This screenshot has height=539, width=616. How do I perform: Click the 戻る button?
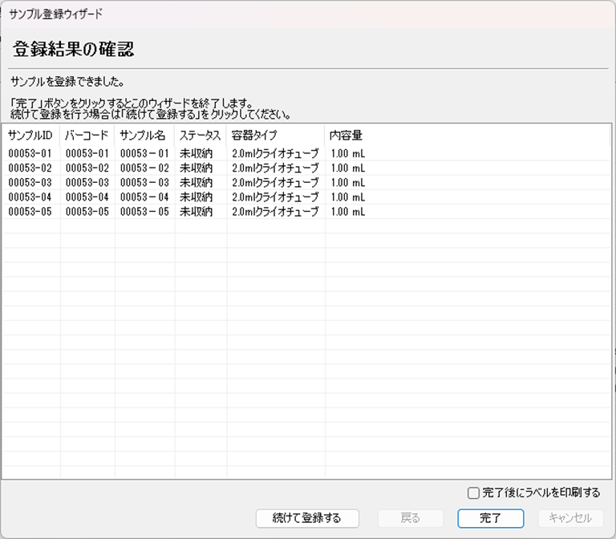(410, 518)
